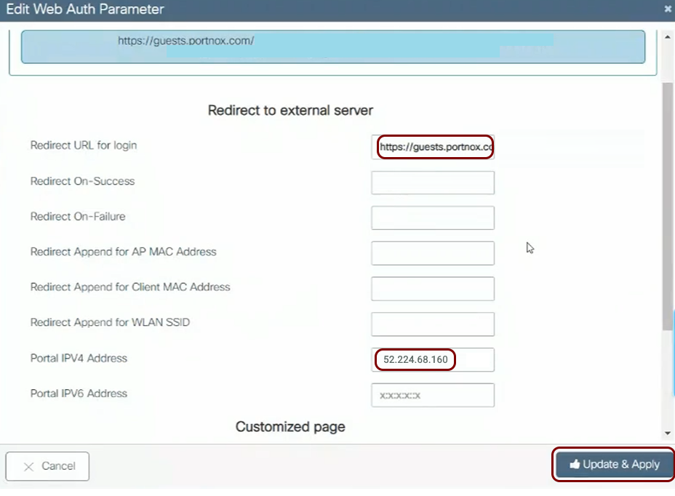This screenshot has width=675, height=496.
Task: Click the thumbs-up icon on Update & Apply
Action: (575, 465)
